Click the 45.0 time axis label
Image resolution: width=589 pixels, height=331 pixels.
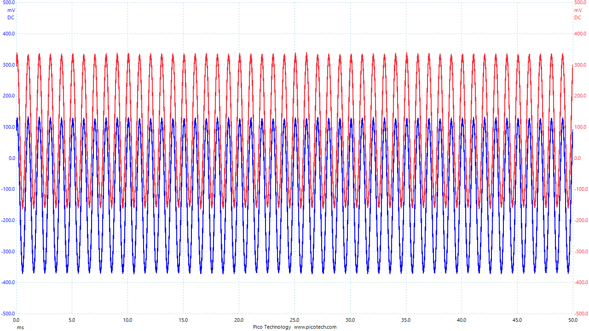coord(517,320)
